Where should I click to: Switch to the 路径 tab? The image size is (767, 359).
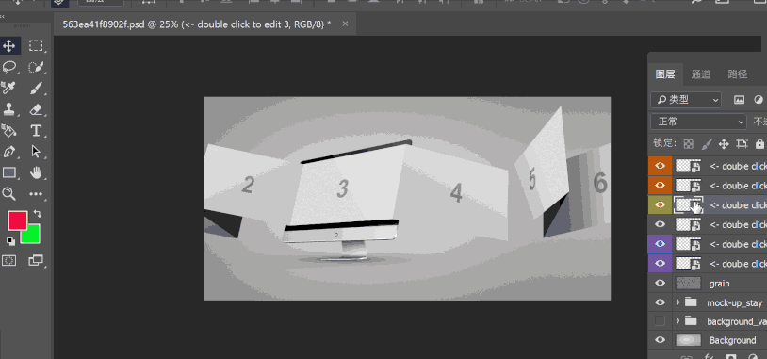(x=737, y=74)
